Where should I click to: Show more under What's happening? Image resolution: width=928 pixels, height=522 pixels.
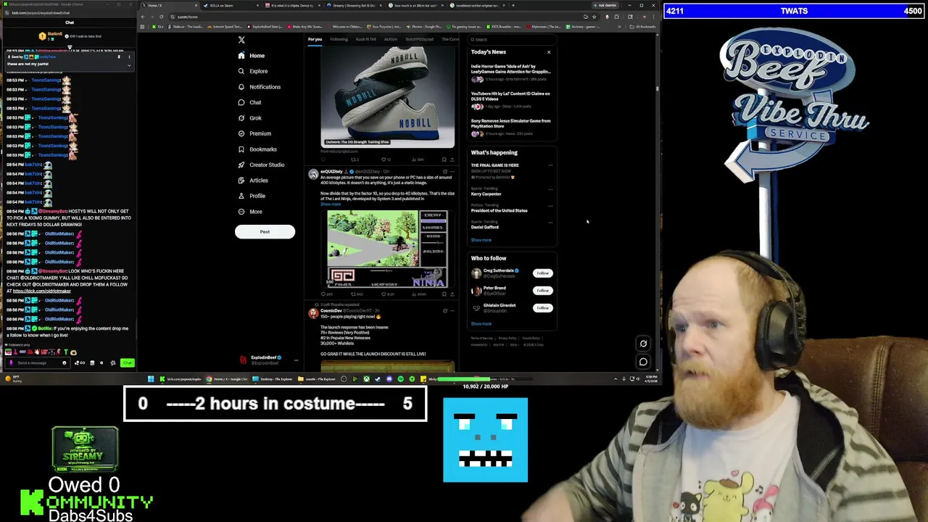click(481, 240)
